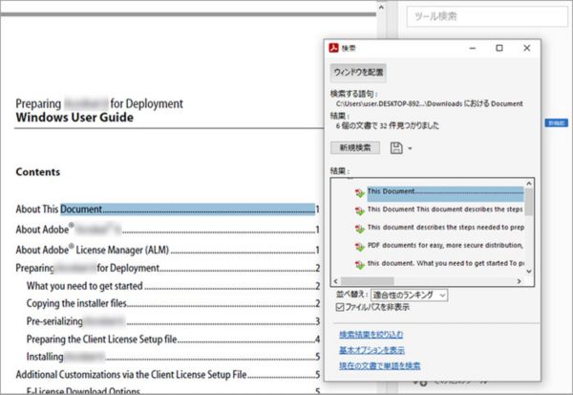The width and height of the screenshot is (573, 395).
Task: Start a new search with 新規検索
Action: (x=355, y=147)
